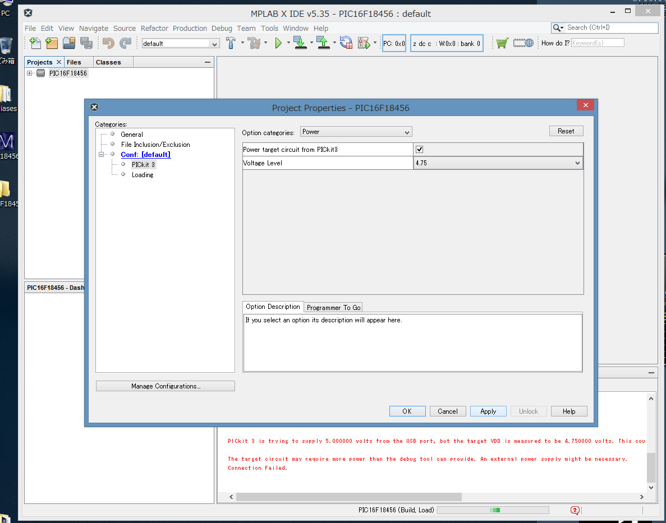Click the New Project toolbar icon
This screenshot has height=523, width=666.
coord(52,43)
